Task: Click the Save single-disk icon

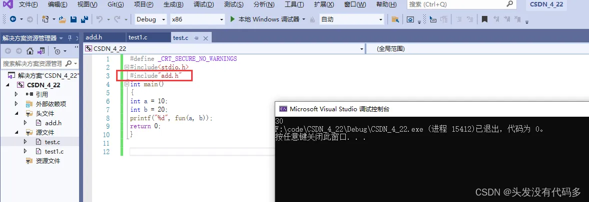Action: pos(74,19)
